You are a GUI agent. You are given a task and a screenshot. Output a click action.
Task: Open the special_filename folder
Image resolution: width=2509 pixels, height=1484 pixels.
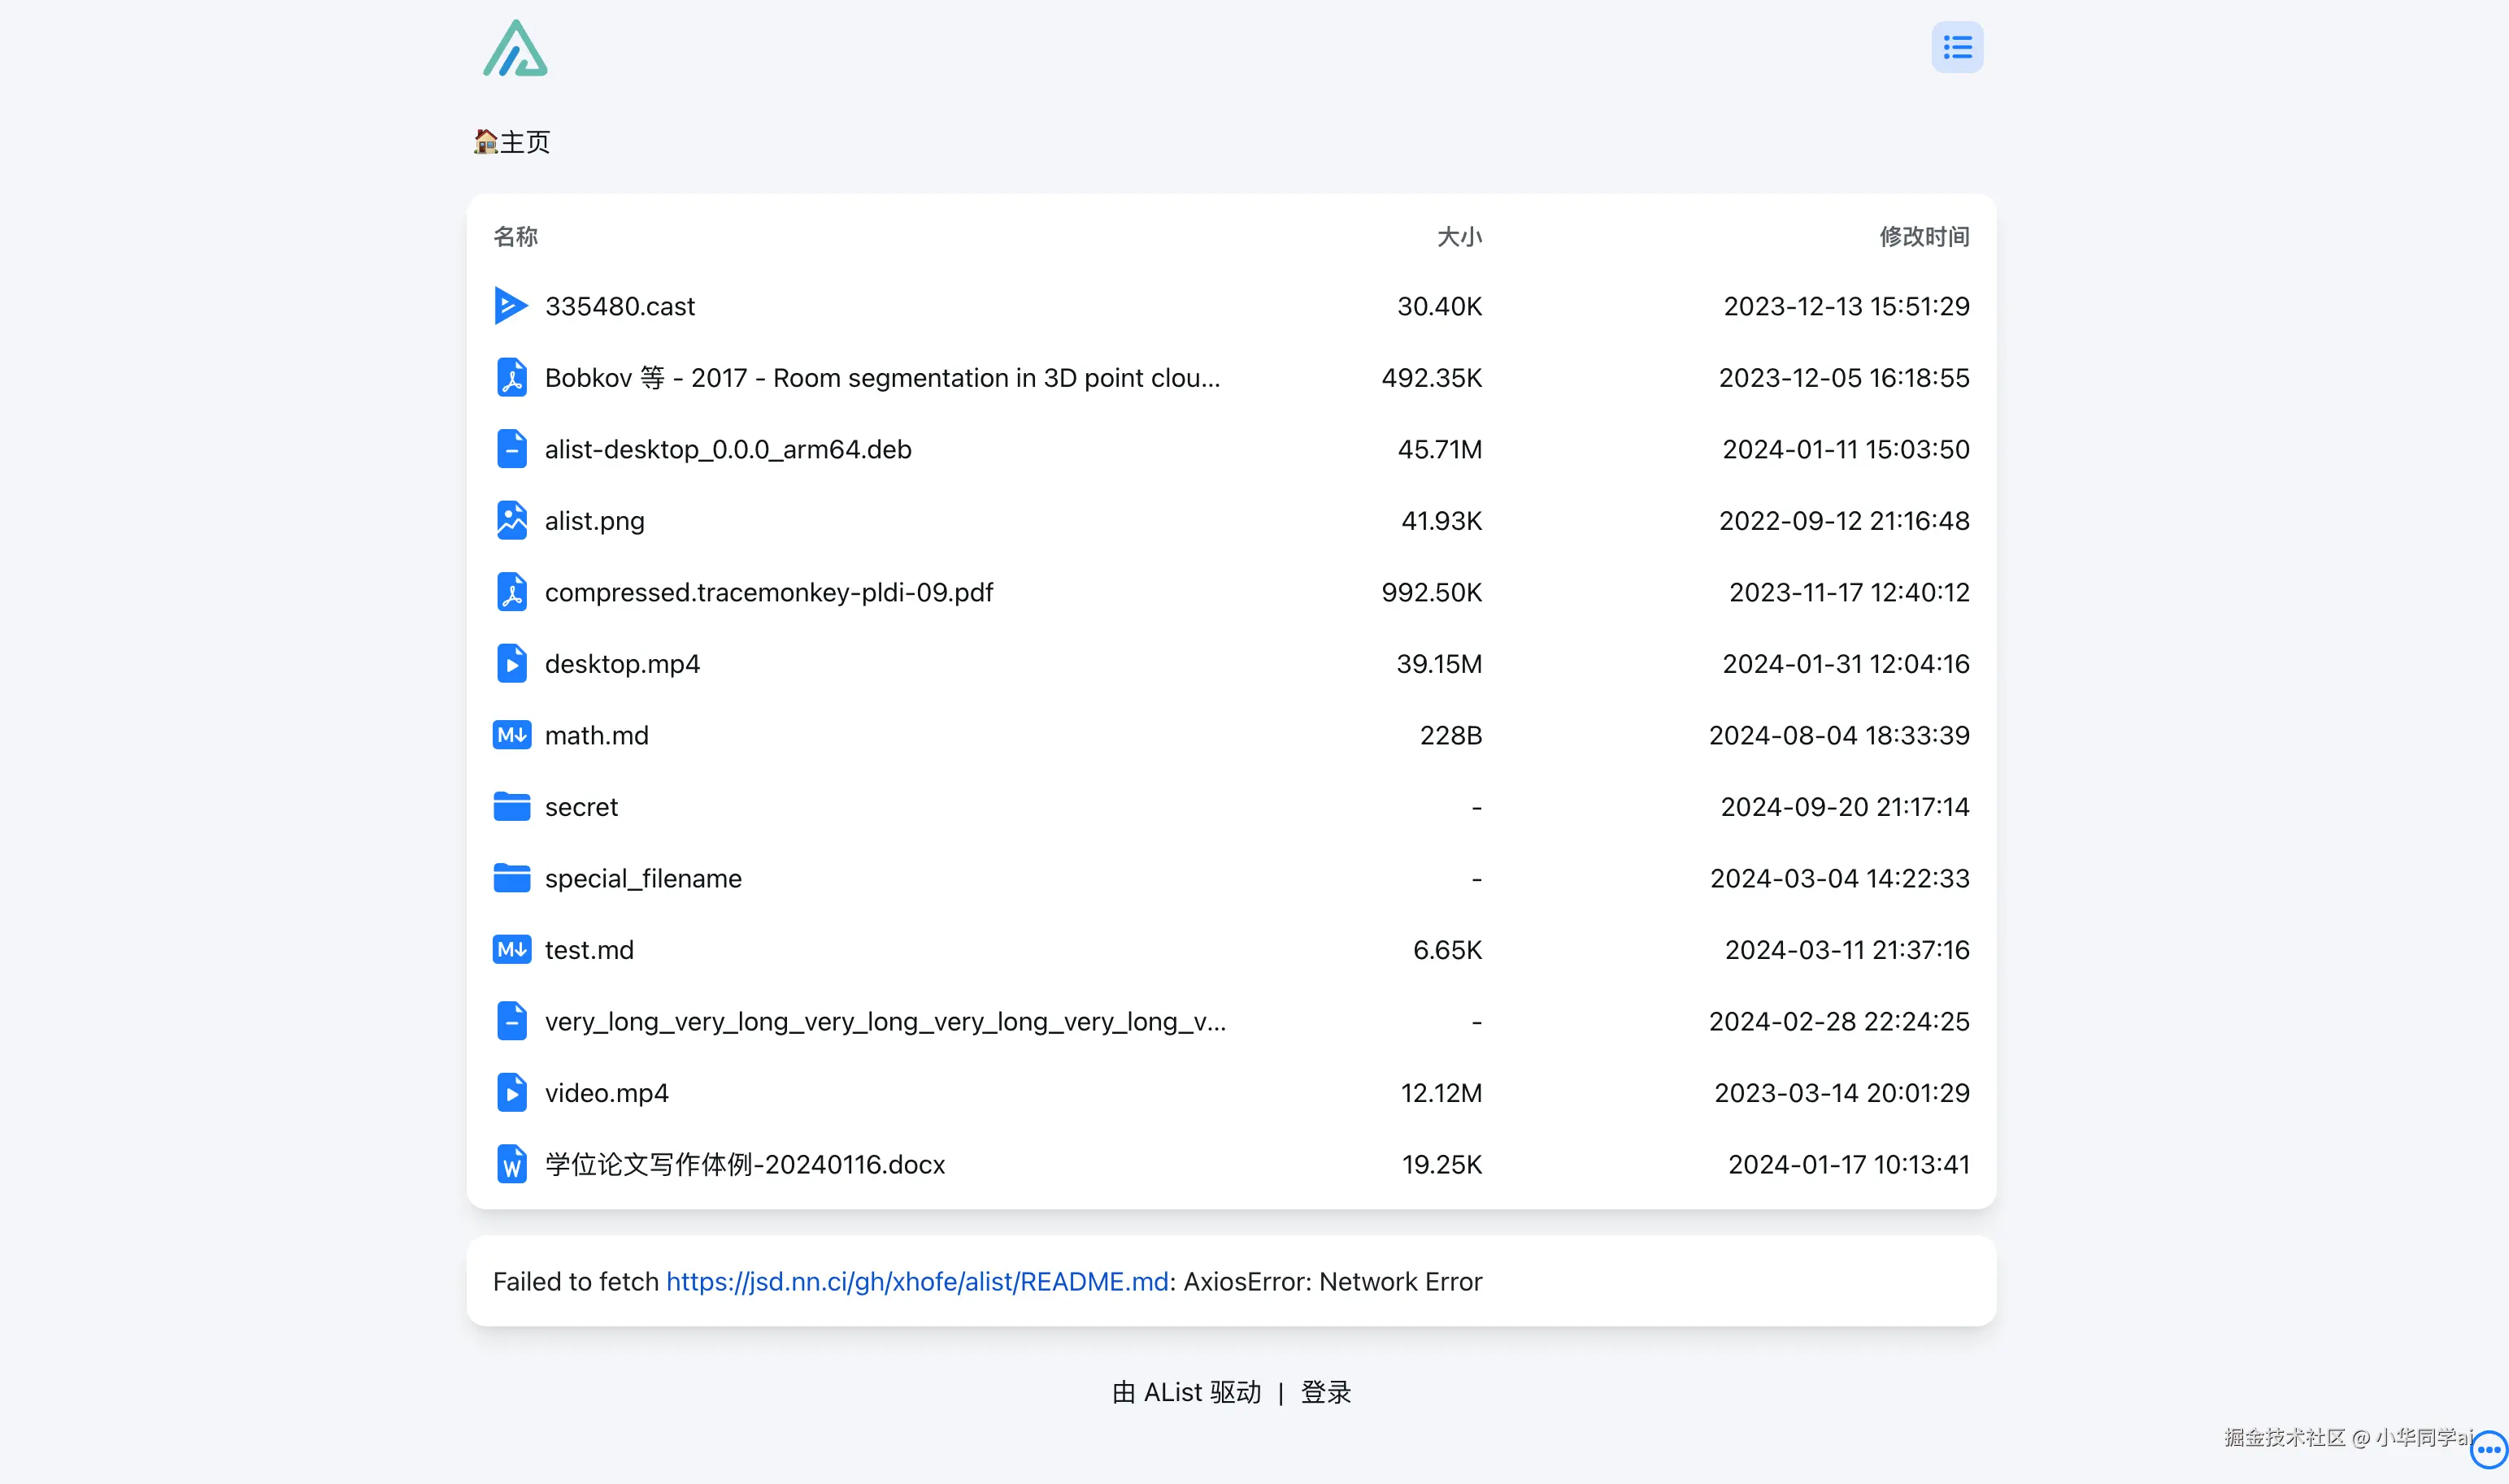(x=642, y=878)
